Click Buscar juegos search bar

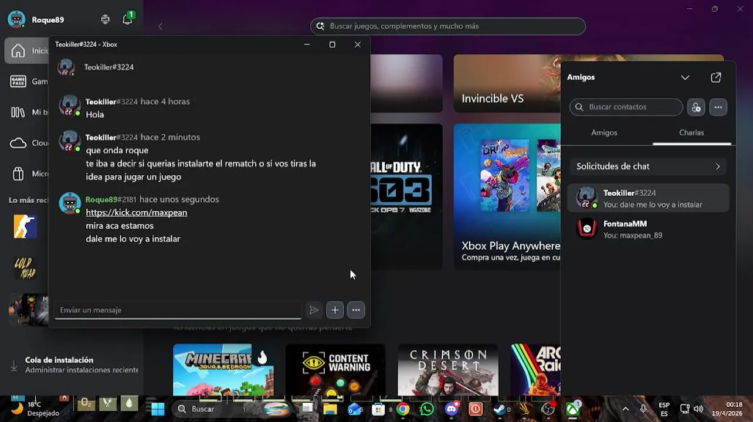pos(448,26)
